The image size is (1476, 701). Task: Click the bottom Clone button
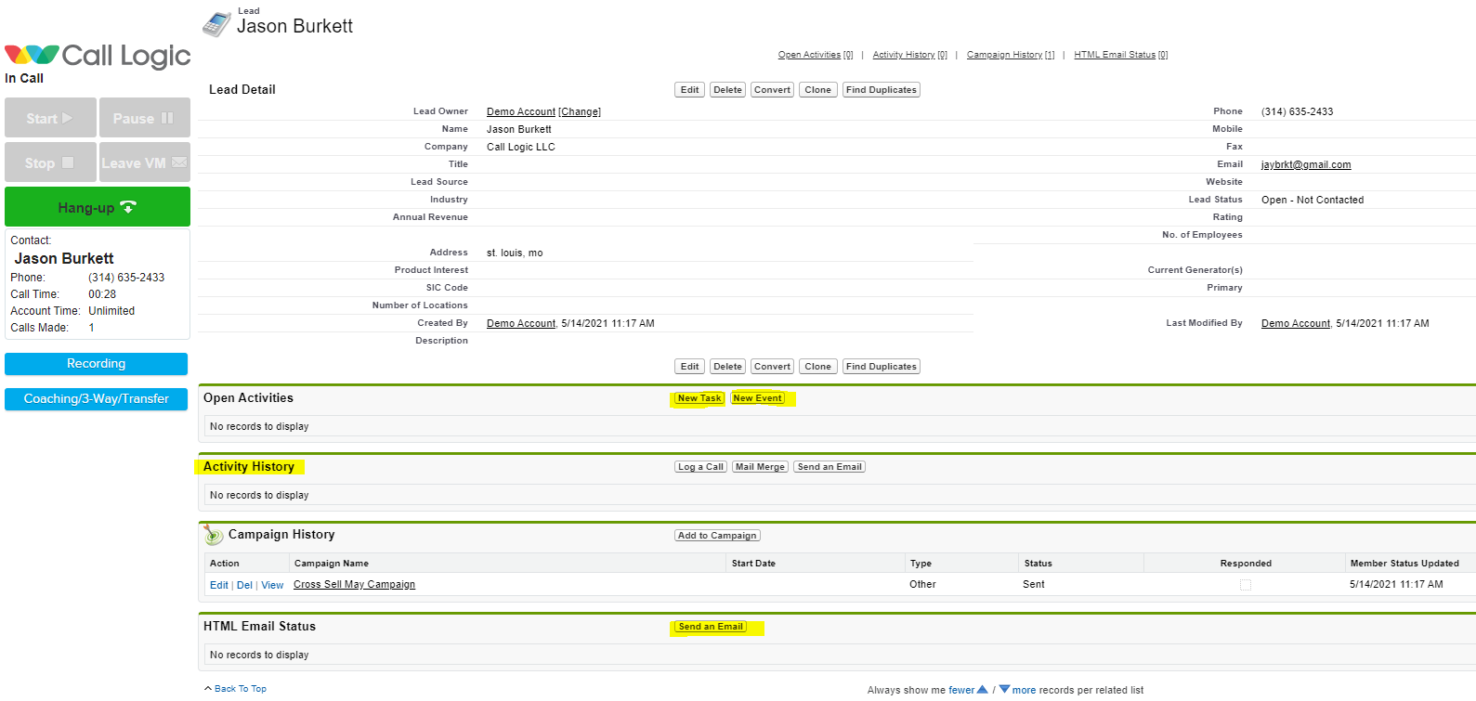(818, 367)
